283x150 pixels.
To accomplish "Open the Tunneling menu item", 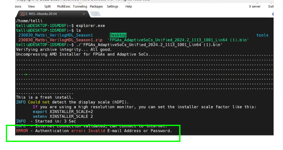I will pos(80,7).
